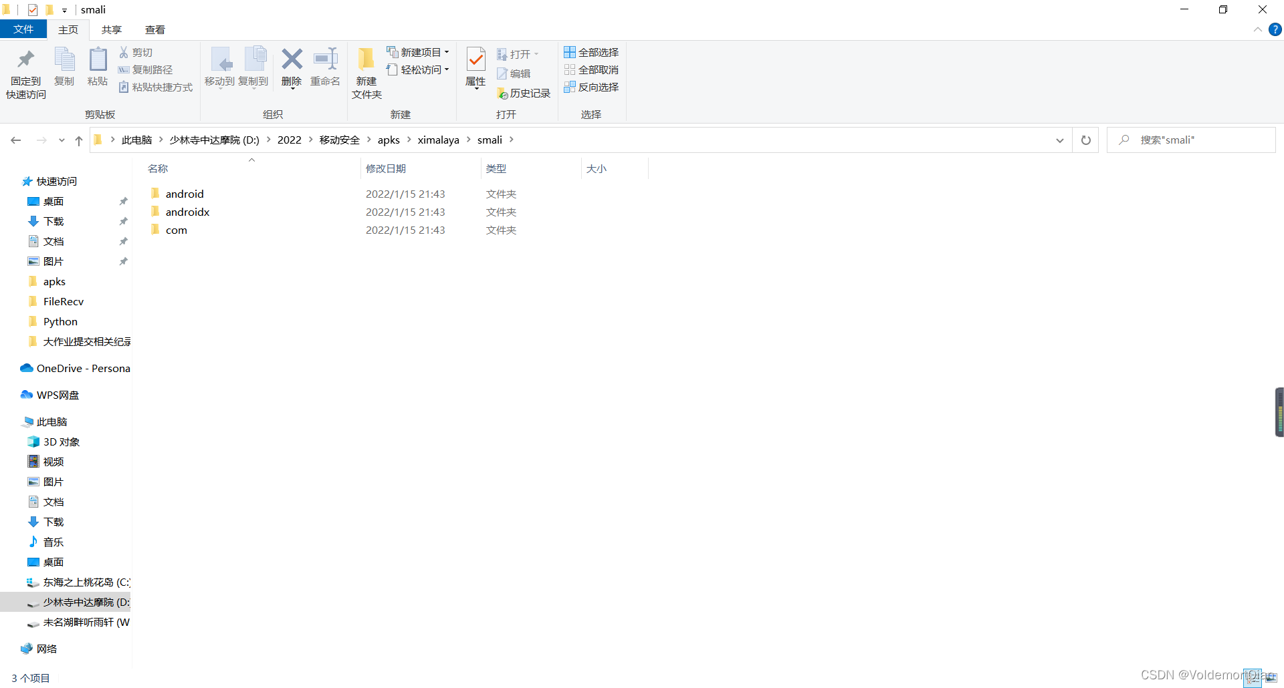Open 音乐 (Music) under This PC
Image resolution: width=1284 pixels, height=688 pixels.
pyautogui.click(x=45, y=542)
